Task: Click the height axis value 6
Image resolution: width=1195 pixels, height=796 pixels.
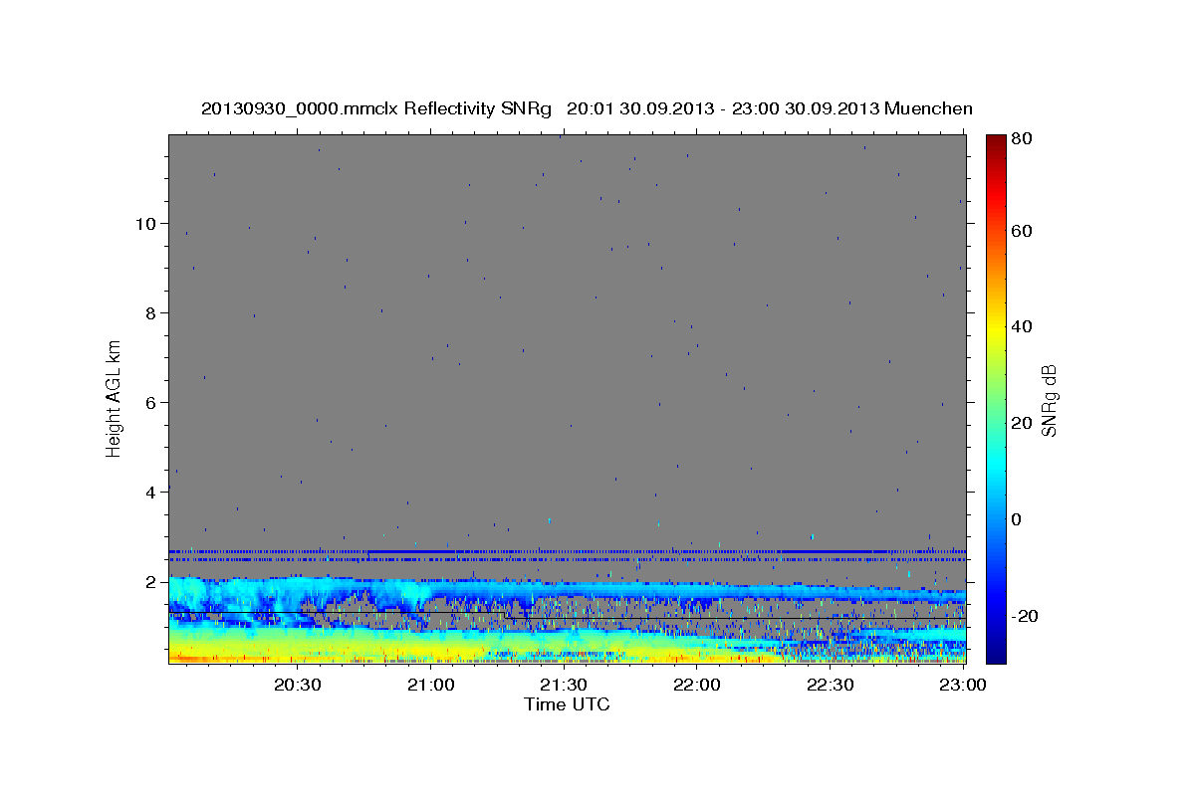Action: pos(152,402)
